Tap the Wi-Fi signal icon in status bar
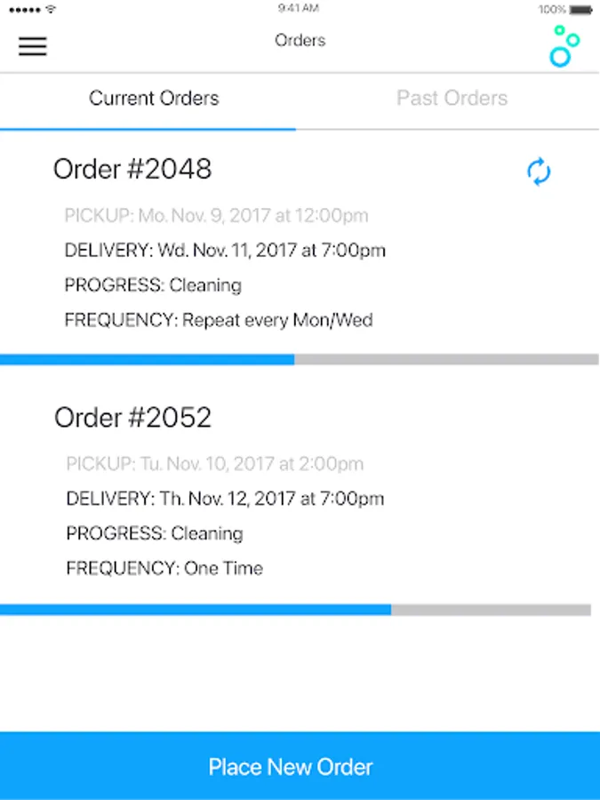 (x=51, y=9)
